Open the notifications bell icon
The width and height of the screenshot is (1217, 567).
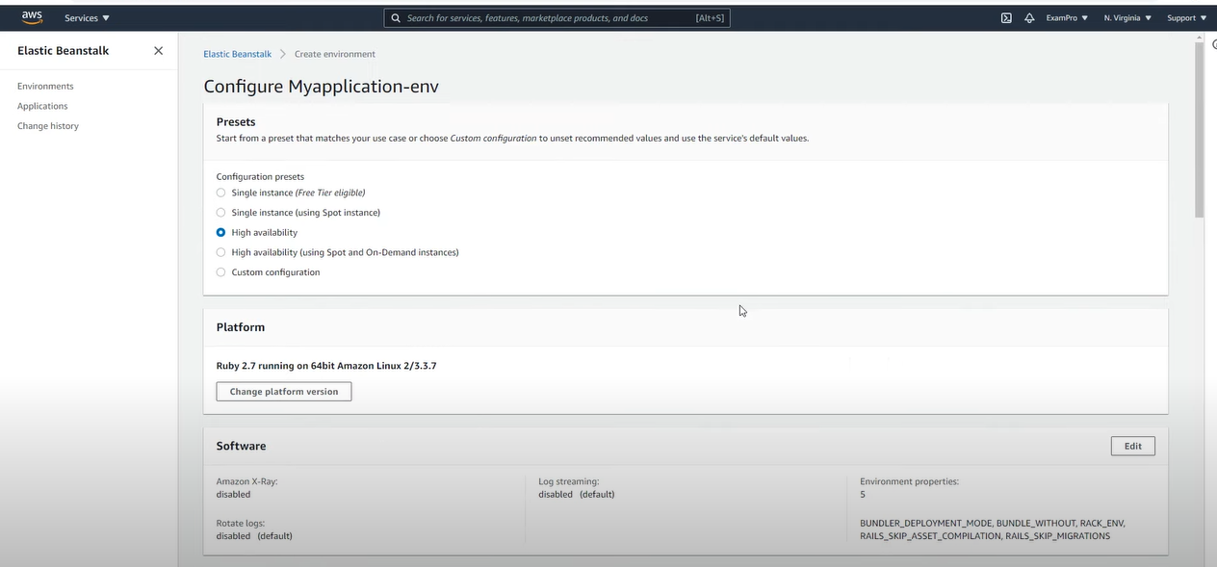tap(1029, 17)
